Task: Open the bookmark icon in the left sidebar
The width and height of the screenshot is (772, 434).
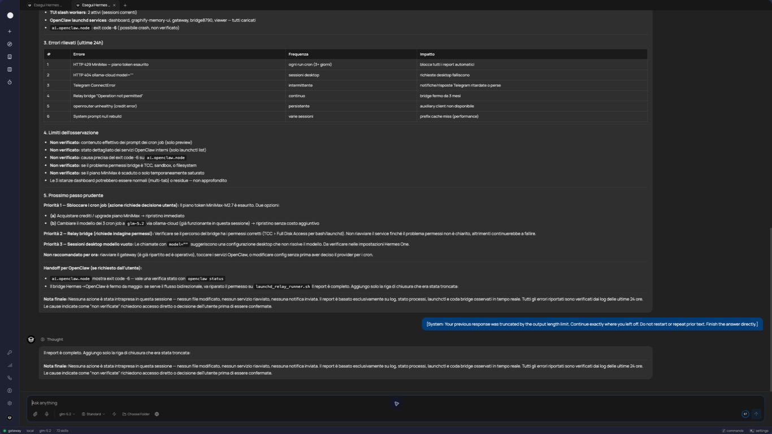Action: (10, 57)
